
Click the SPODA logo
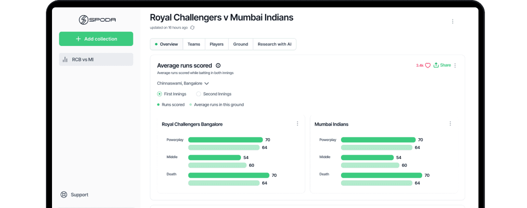(97, 20)
